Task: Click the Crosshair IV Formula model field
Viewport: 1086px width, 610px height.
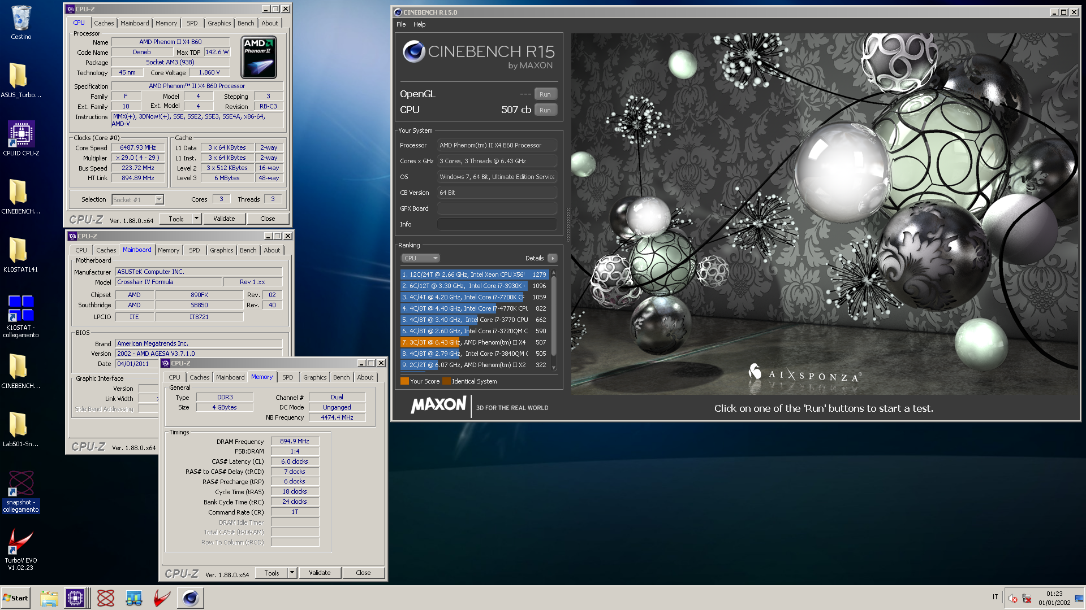Action: (169, 282)
